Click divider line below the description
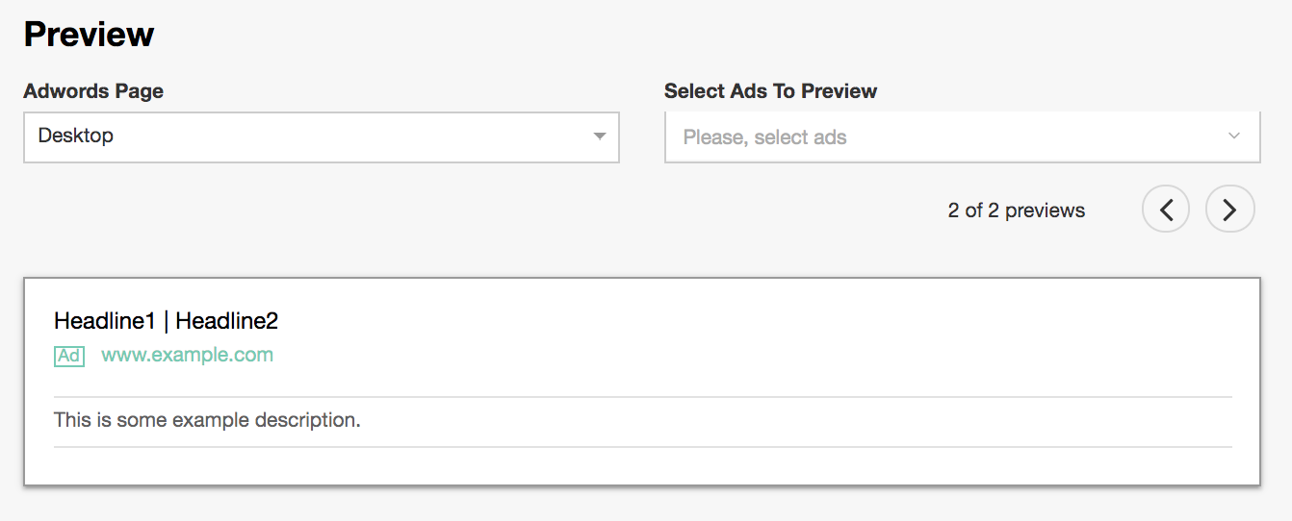 tap(642, 447)
